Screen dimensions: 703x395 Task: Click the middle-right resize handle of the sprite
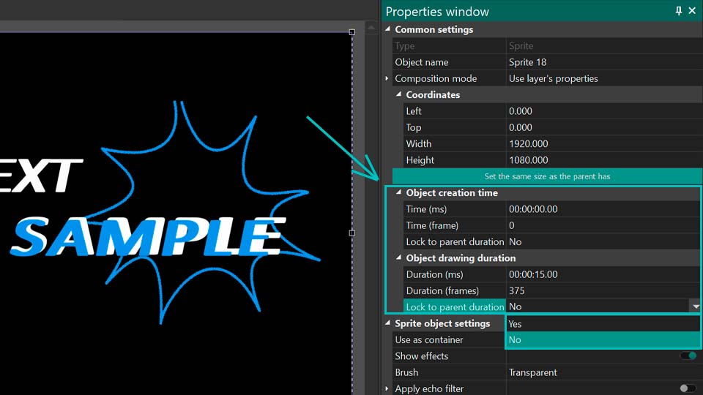[x=352, y=233]
